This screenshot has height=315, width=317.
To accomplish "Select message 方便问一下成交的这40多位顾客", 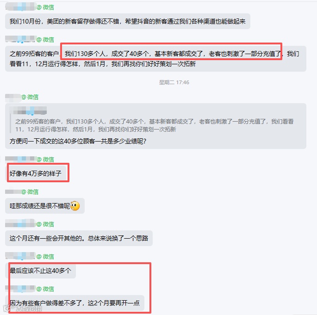I will click(78, 141).
